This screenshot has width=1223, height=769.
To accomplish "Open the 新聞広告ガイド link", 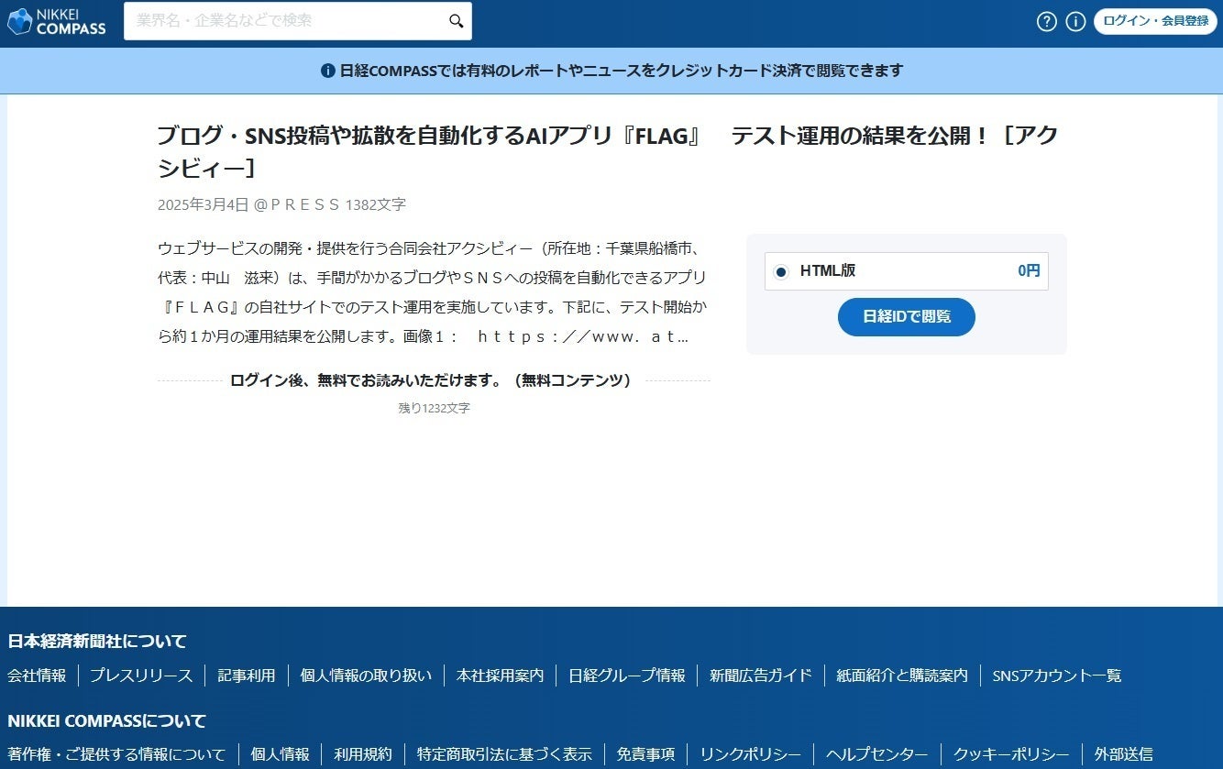I will tap(760, 676).
